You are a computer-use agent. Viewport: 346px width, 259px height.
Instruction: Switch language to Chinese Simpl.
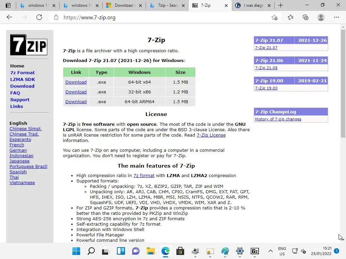[x=26, y=128]
